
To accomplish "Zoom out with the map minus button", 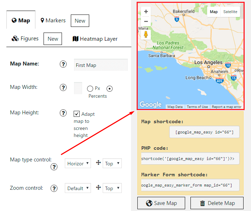I will (x=146, y=21).
